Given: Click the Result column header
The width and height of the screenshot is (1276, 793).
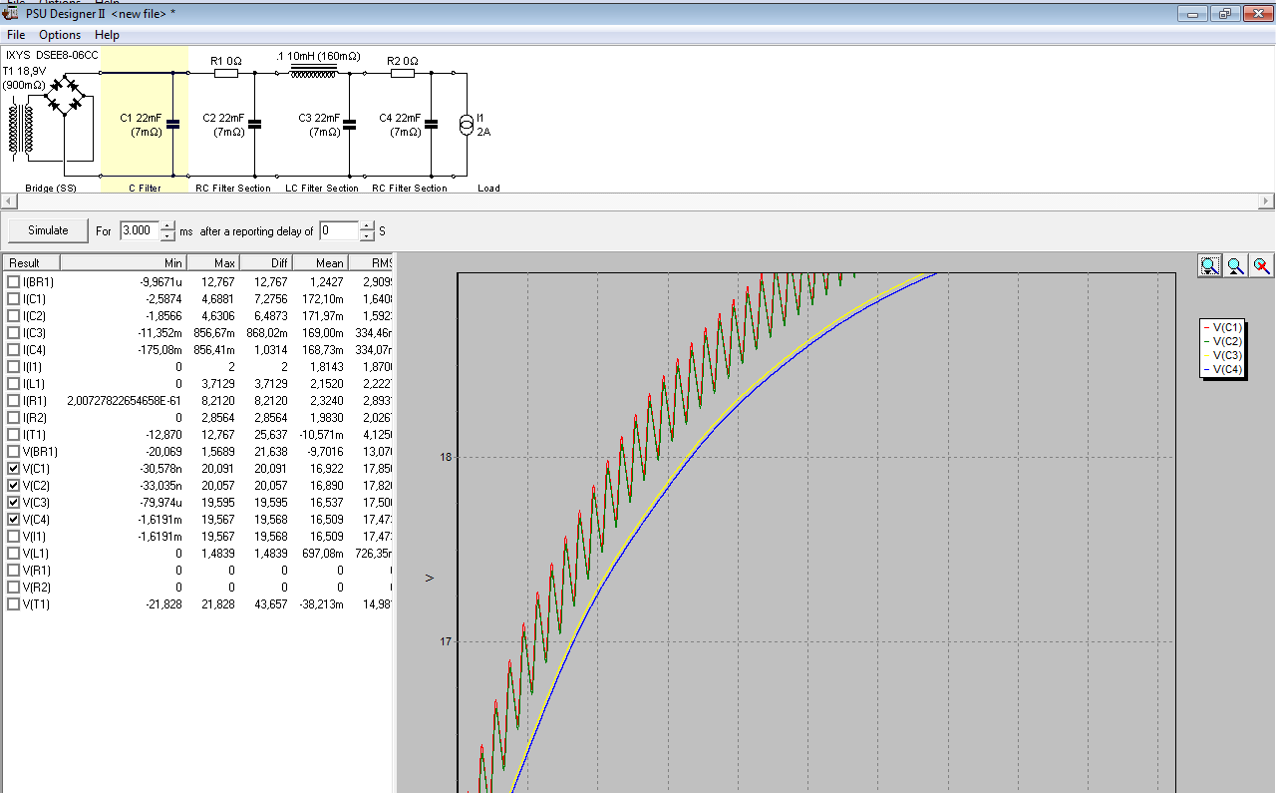Looking at the screenshot, I should coord(32,263).
